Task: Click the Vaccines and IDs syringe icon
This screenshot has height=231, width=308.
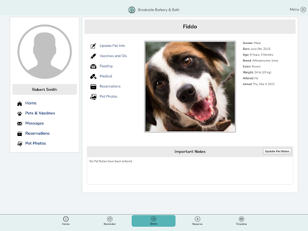Action: 93,56
